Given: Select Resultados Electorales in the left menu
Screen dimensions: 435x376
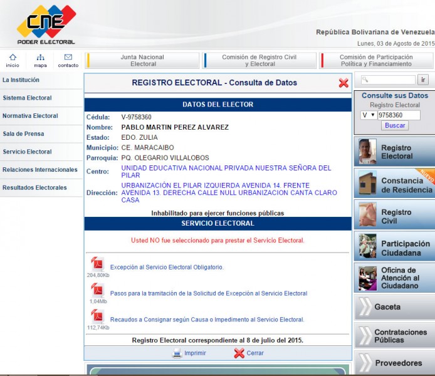Looking at the screenshot, I should point(34,187).
